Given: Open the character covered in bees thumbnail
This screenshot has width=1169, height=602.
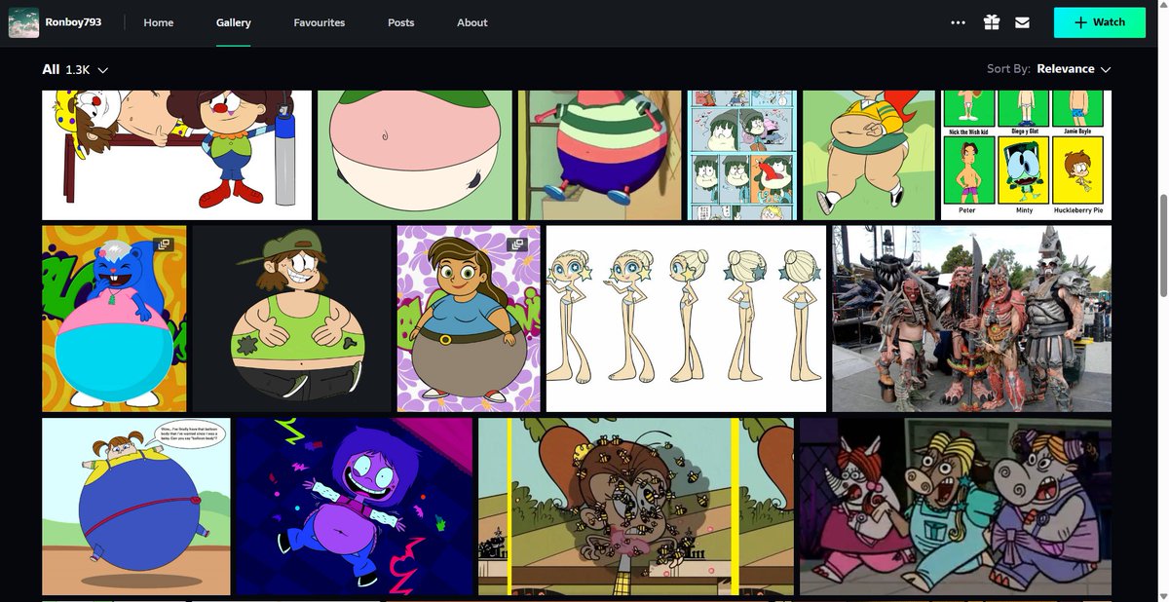Looking at the screenshot, I should [636, 507].
